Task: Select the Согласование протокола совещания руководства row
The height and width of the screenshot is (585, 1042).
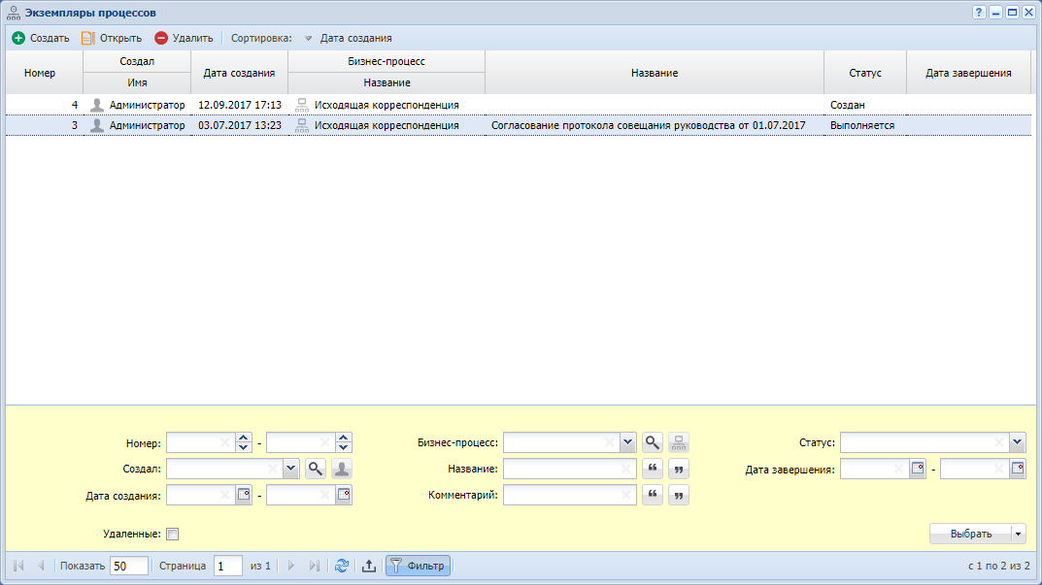Action: click(519, 125)
